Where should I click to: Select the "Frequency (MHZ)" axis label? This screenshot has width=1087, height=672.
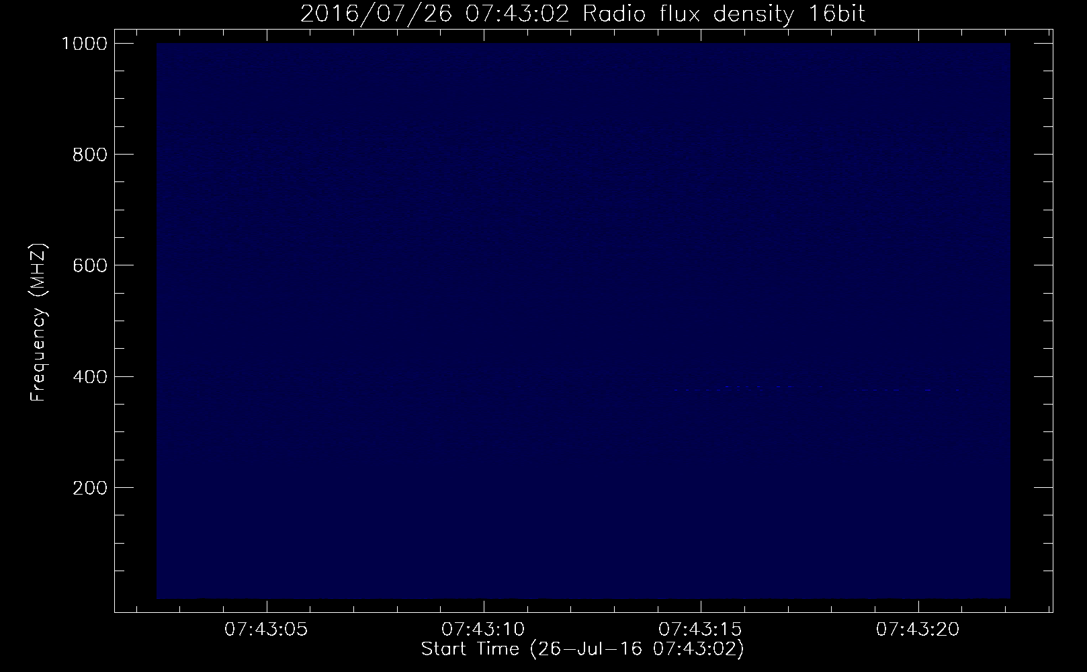(x=39, y=323)
